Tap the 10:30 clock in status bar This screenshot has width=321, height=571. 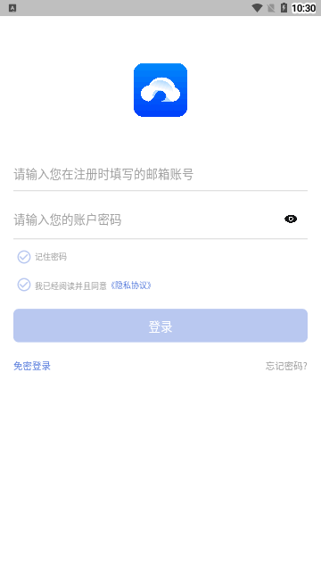303,8
